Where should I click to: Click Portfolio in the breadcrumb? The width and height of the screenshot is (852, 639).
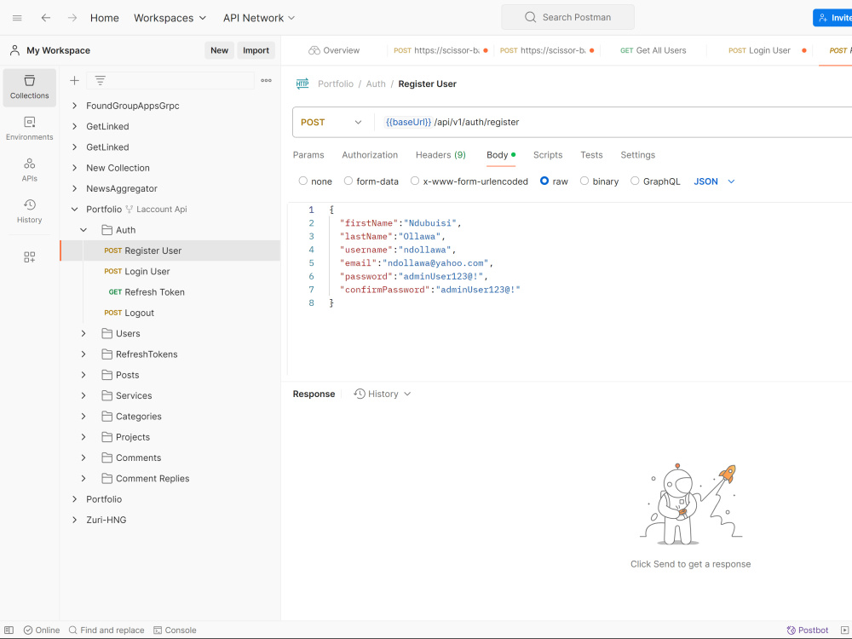336,83
